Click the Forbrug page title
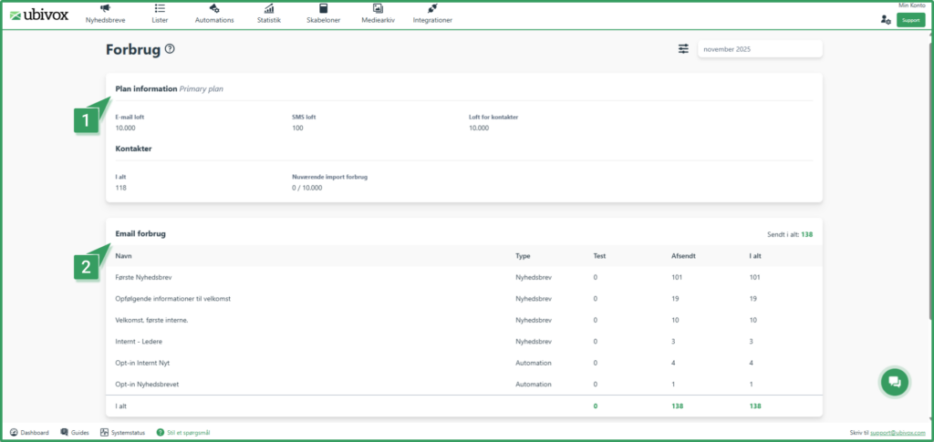Image resolution: width=934 pixels, height=442 pixels. pos(133,49)
